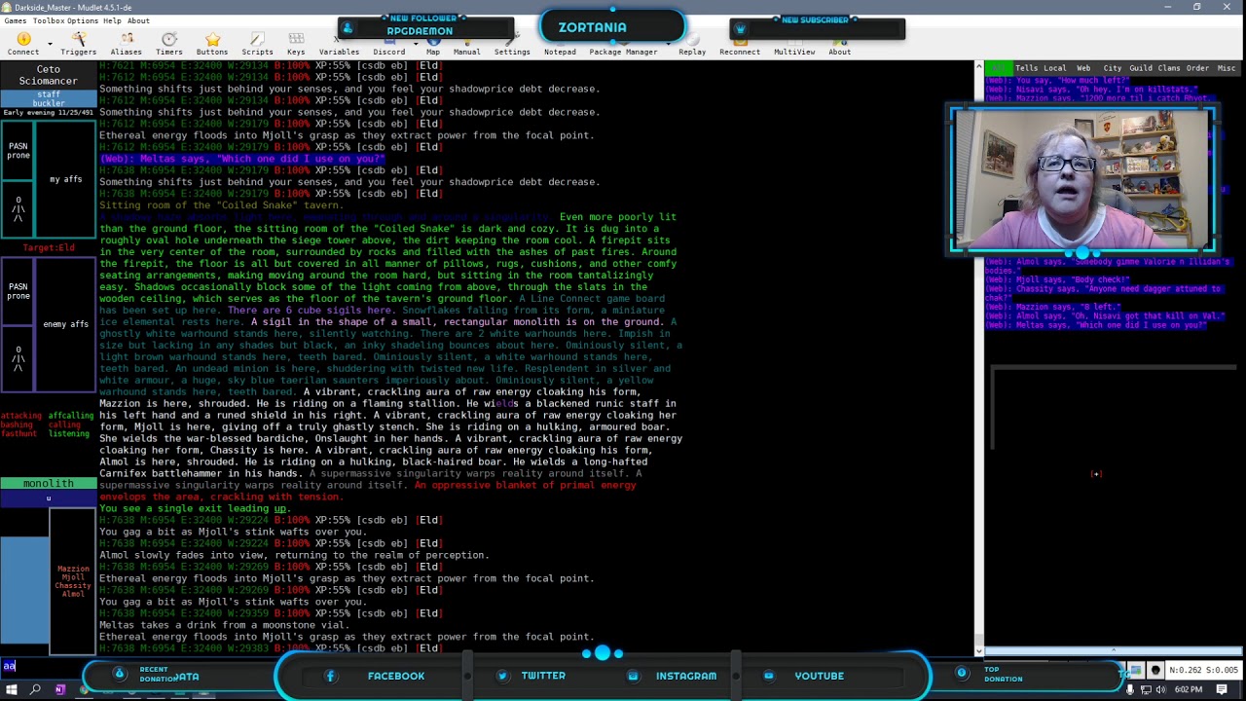This screenshot has height=701, width=1246.
Task: Click the 'my affs' panel
Action: point(66,179)
